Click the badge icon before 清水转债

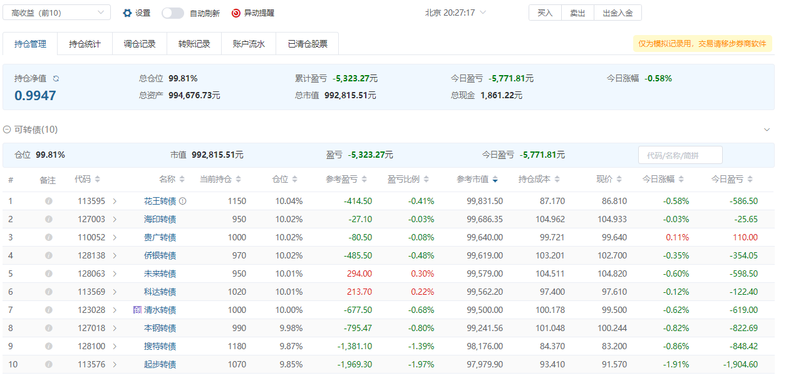pyautogui.click(x=137, y=310)
